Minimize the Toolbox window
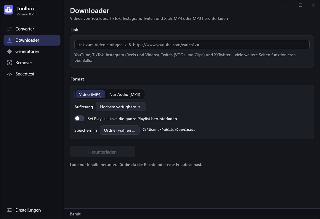Screen dimensions: 320x219 (x=287, y=5)
